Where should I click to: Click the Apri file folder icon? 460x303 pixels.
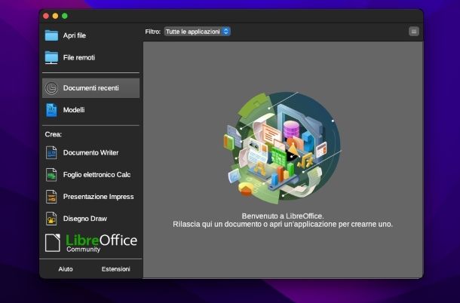point(51,35)
